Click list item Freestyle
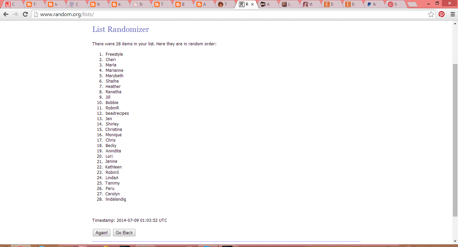The image size is (458, 247). [114, 54]
